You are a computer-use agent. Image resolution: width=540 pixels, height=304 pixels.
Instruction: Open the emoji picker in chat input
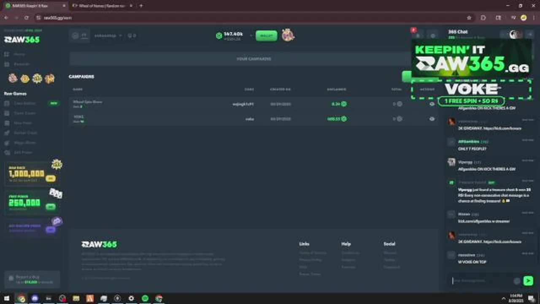(x=516, y=281)
